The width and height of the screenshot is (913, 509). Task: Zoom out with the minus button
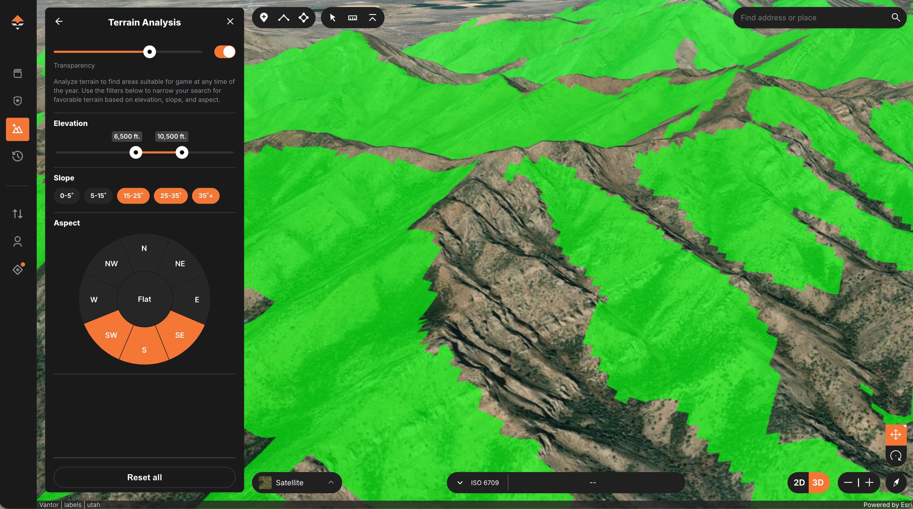(x=848, y=483)
